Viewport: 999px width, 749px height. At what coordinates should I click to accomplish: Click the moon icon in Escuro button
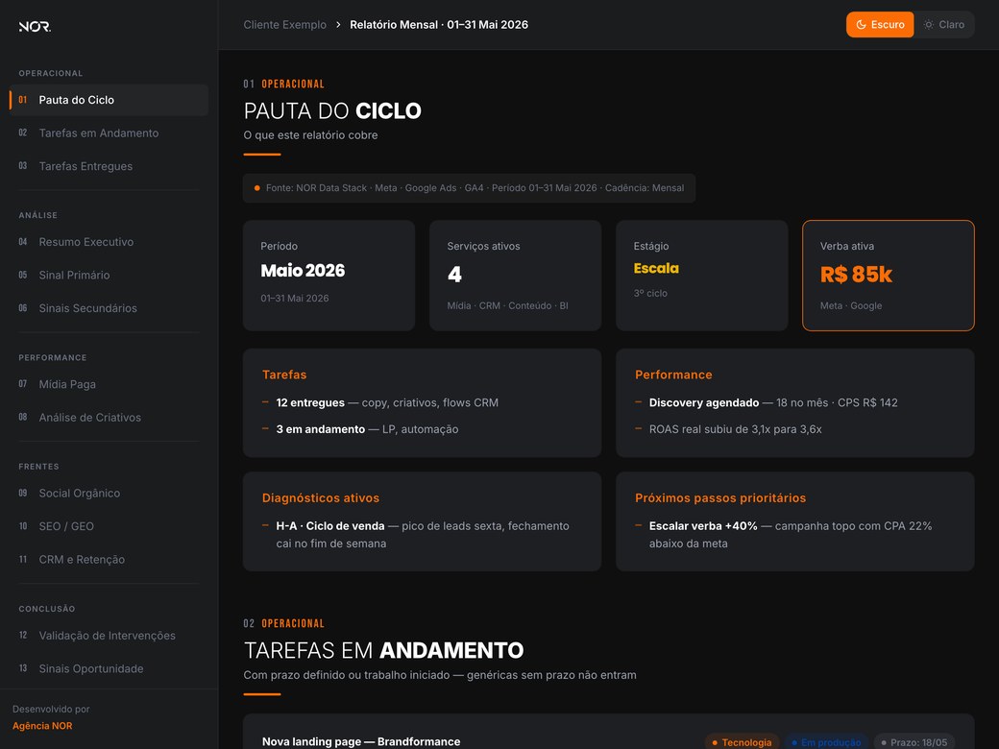(x=861, y=25)
